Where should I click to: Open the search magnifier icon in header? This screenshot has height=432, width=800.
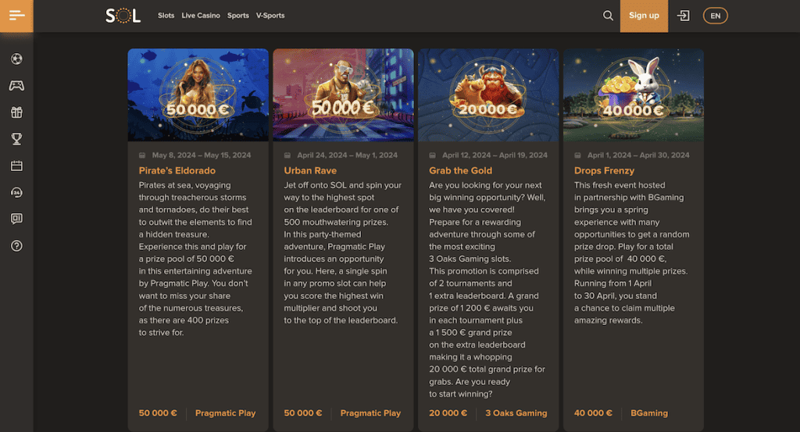coord(608,16)
